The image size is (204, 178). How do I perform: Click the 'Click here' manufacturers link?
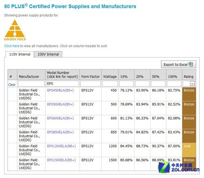click(12, 46)
